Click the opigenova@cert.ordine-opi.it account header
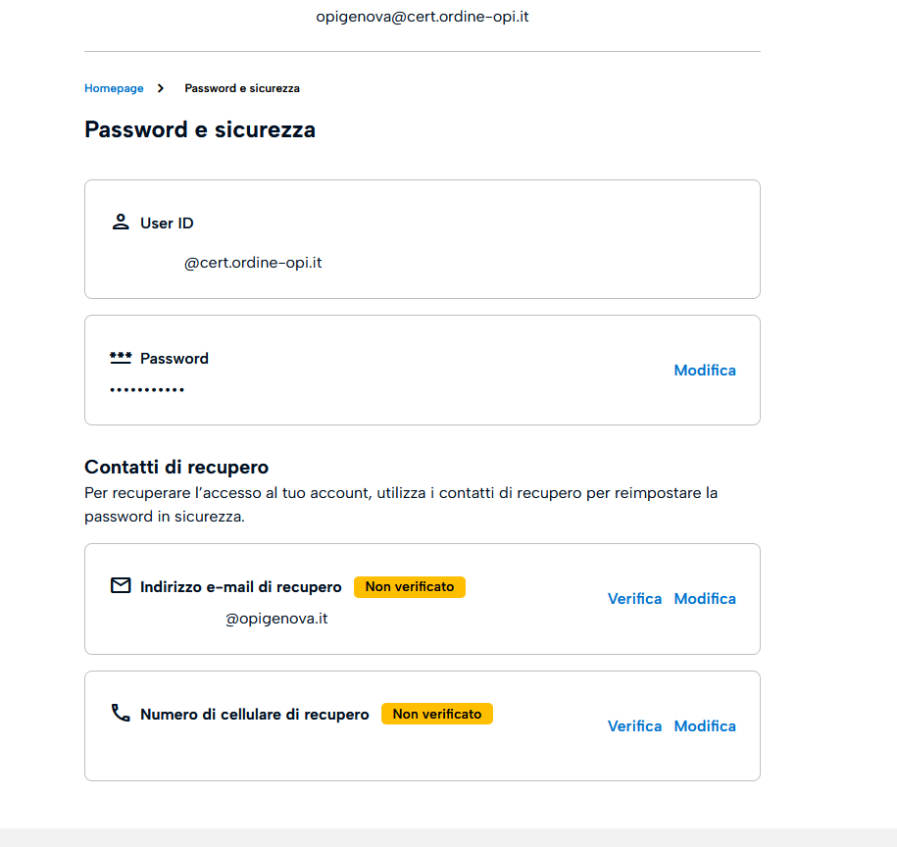This screenshot has width=897, height=847. click(x=423, y=17)
